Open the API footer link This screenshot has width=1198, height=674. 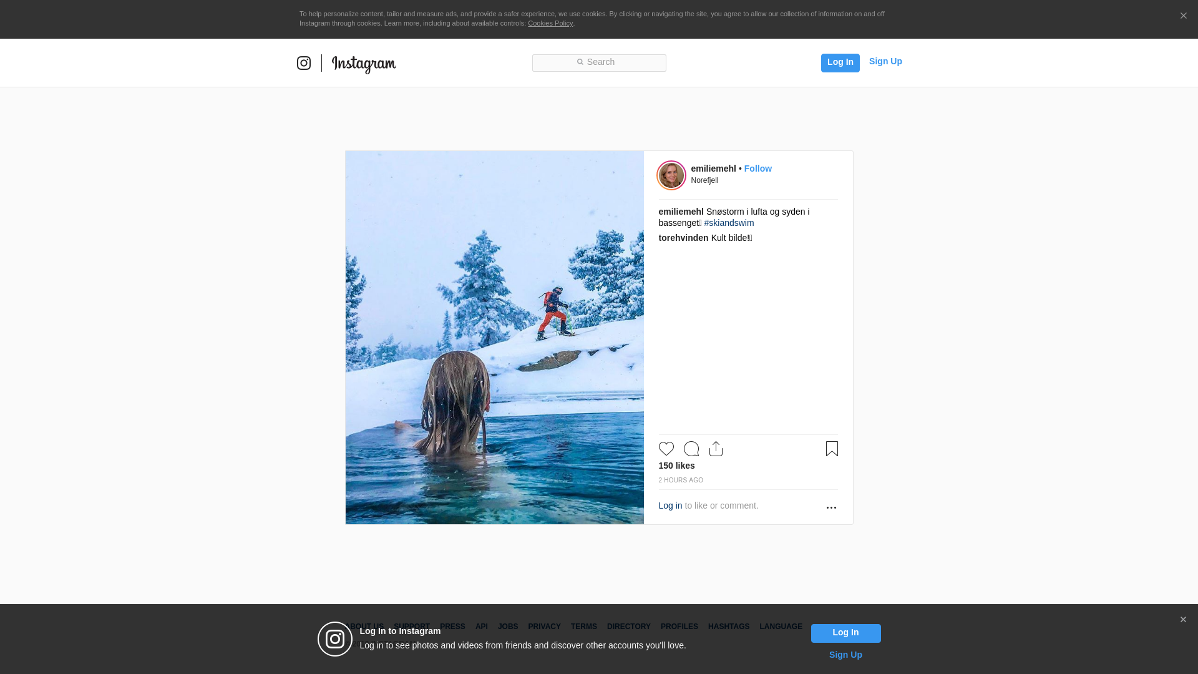click(482, 627)
